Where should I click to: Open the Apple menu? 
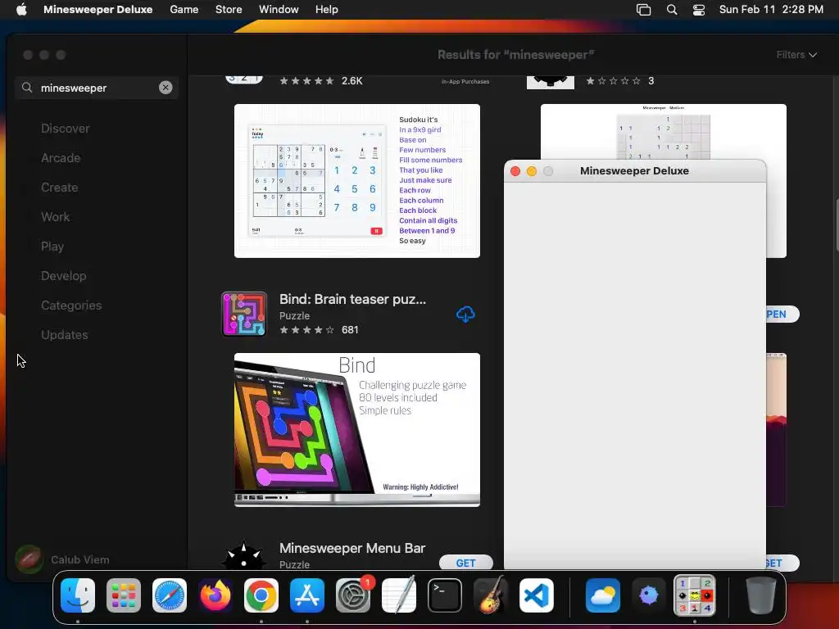[21, 10]
